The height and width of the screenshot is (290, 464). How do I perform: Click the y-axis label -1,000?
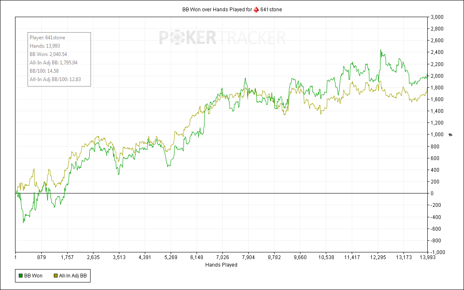click(438, 252)
